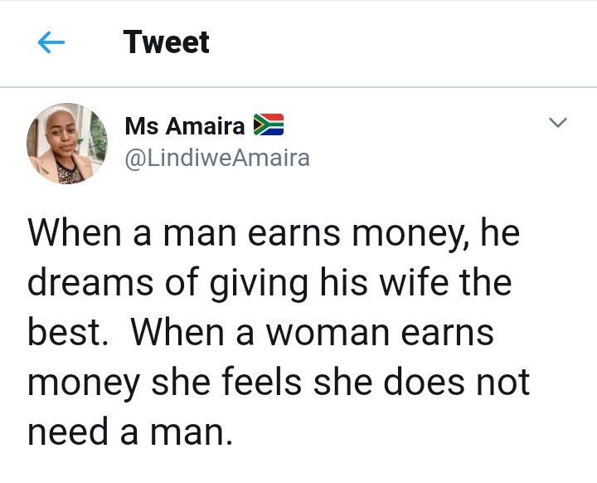Expand the tweet options chevron
Screen dimensions: 597x483
558,124
